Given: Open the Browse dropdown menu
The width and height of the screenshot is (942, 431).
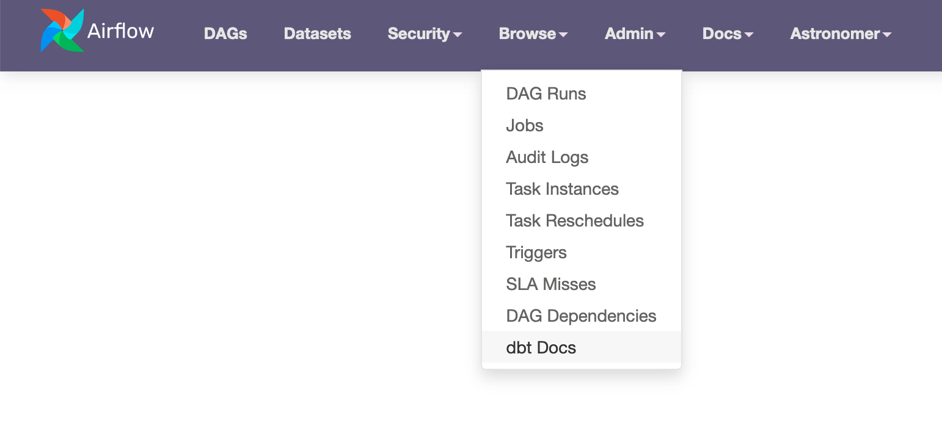Looking at the screenshot, I should click(528, 34).
